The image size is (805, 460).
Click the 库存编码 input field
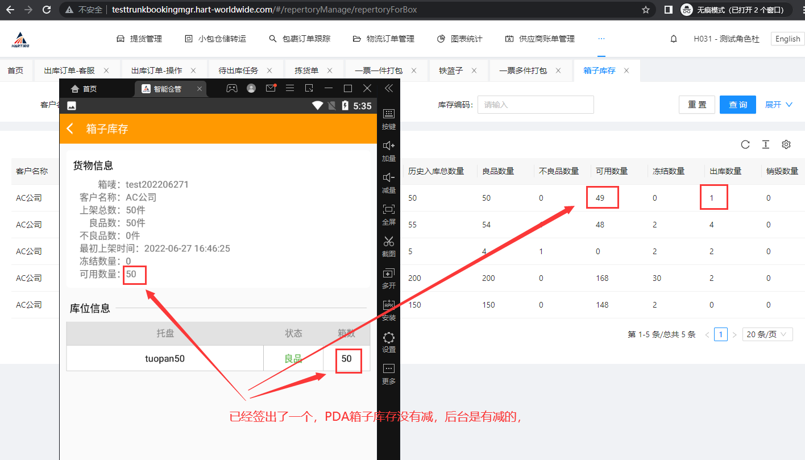coord(535,105)
